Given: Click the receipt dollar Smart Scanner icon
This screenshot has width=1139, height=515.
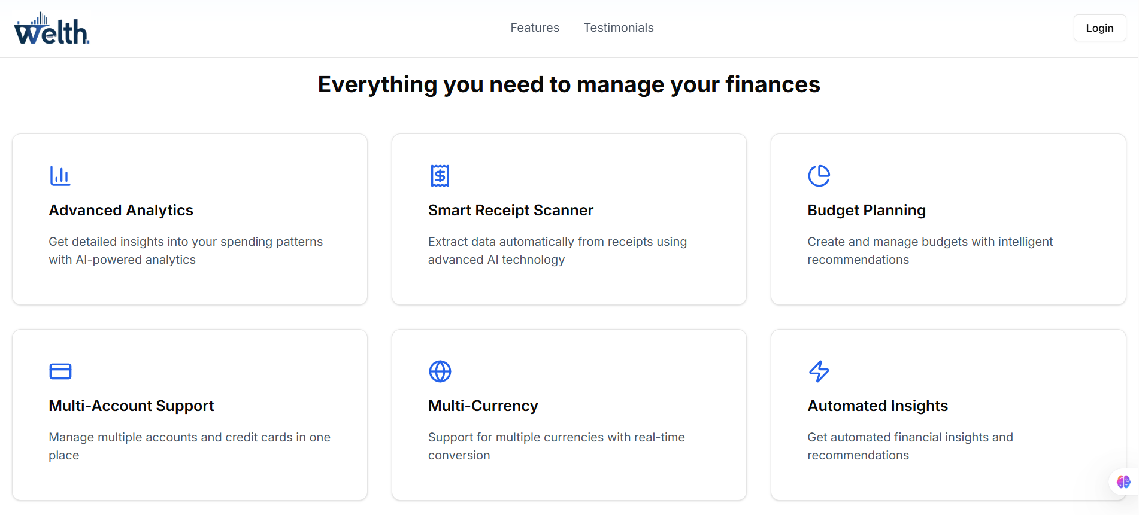Looking at the screenshot, I should click(440, 176).
